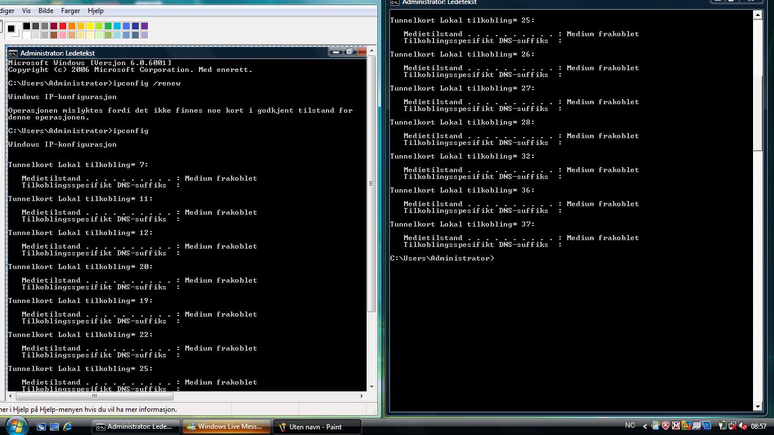
Task: Switch to Administrator: Lede... taskbar button
Action: point(136,427)
